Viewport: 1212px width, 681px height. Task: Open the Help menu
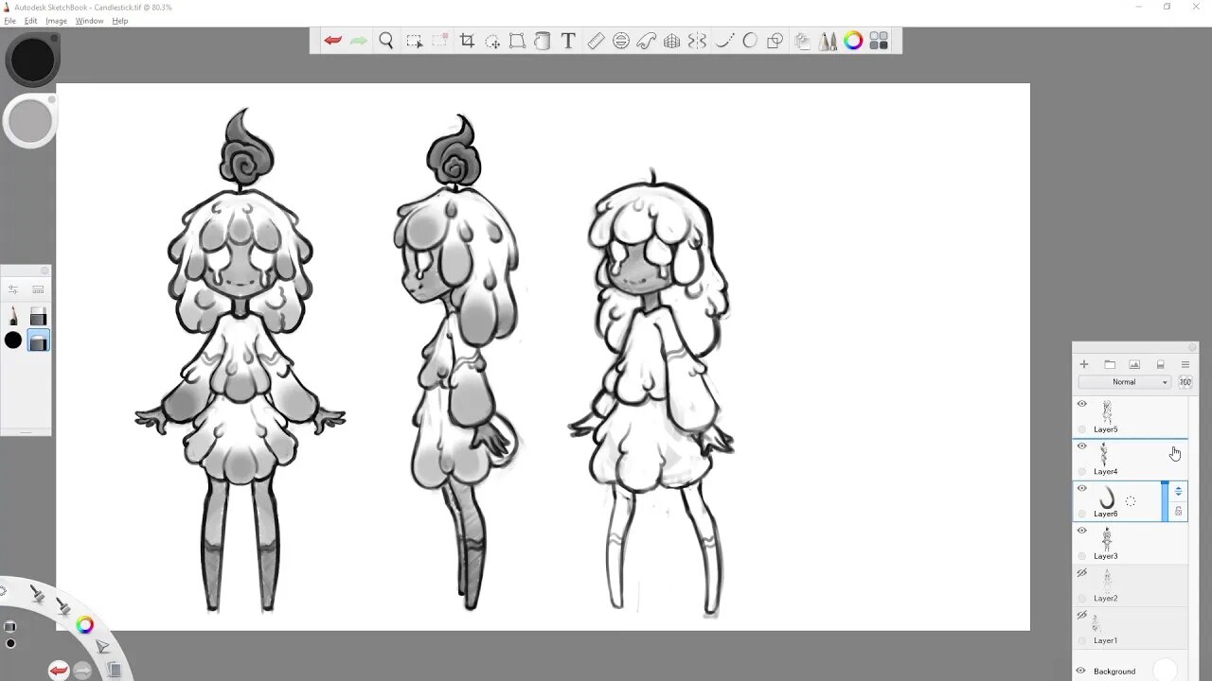click(x=120, y=21)
